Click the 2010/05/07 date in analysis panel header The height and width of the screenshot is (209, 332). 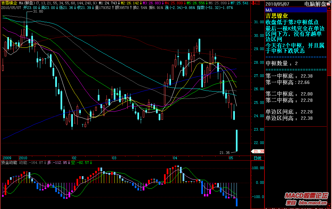[277, 4]
